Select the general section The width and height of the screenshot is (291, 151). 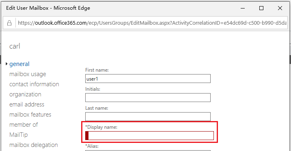point(19,64)
